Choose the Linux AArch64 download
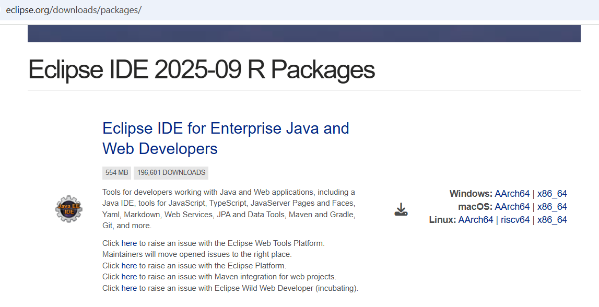Screen dimensions: 599x307 [x=475, y=220]
